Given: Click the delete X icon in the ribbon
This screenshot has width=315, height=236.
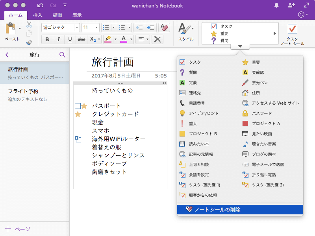Looking at the screenshot, I should [157, 39].
